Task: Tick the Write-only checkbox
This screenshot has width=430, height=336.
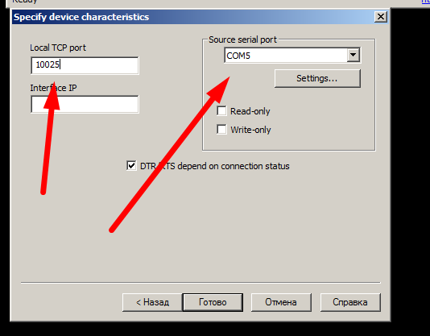Action: (221, 129)
